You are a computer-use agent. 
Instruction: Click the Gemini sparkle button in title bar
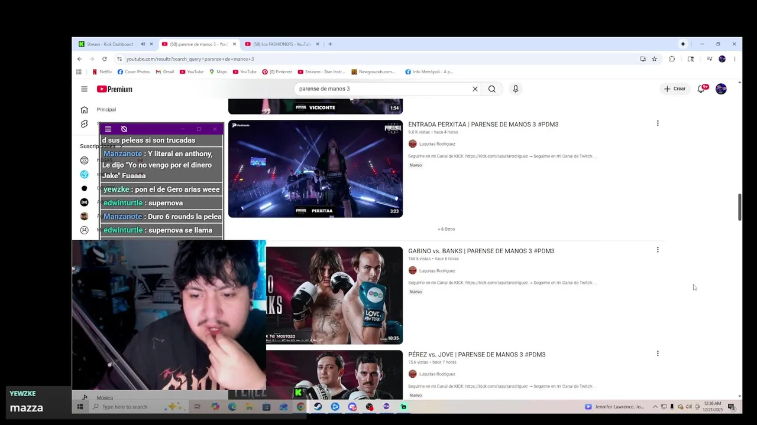click(683, 44)
